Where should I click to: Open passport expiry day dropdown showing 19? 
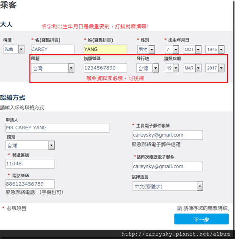(171, 68)
